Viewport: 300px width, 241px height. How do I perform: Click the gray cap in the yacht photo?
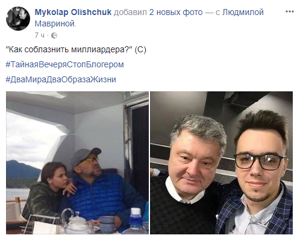pyautogui.click(x=85, y=156)
